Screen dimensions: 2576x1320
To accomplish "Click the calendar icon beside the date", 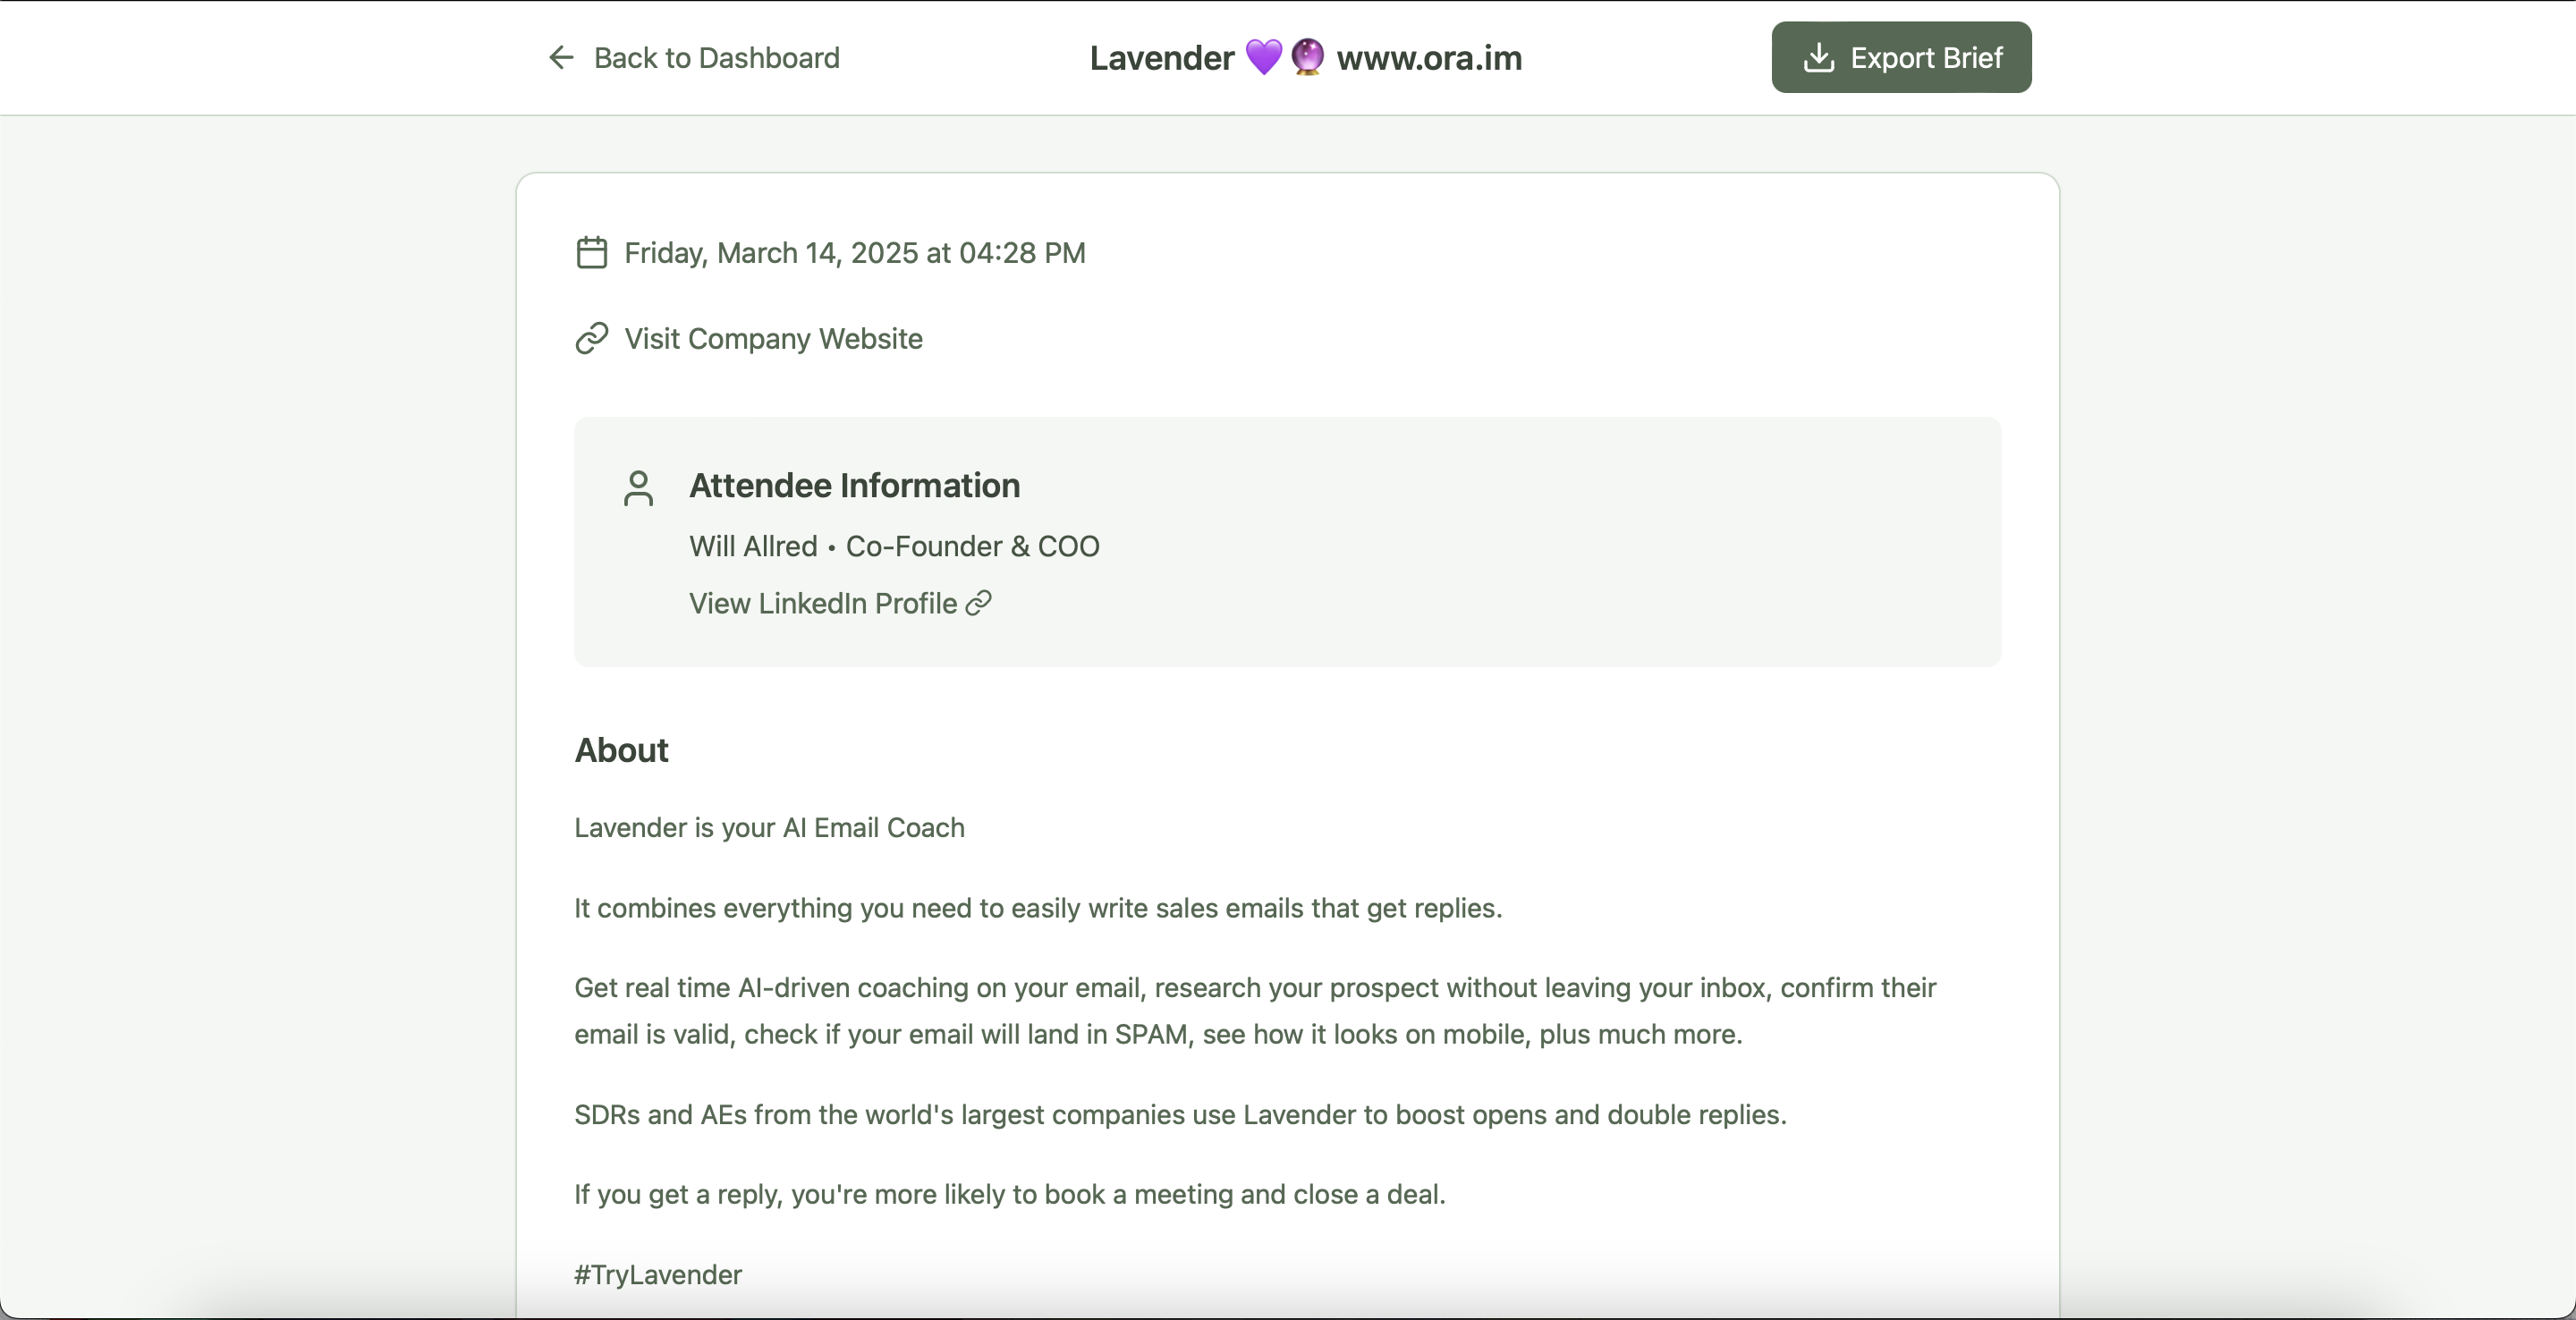I will pos(591,253).
